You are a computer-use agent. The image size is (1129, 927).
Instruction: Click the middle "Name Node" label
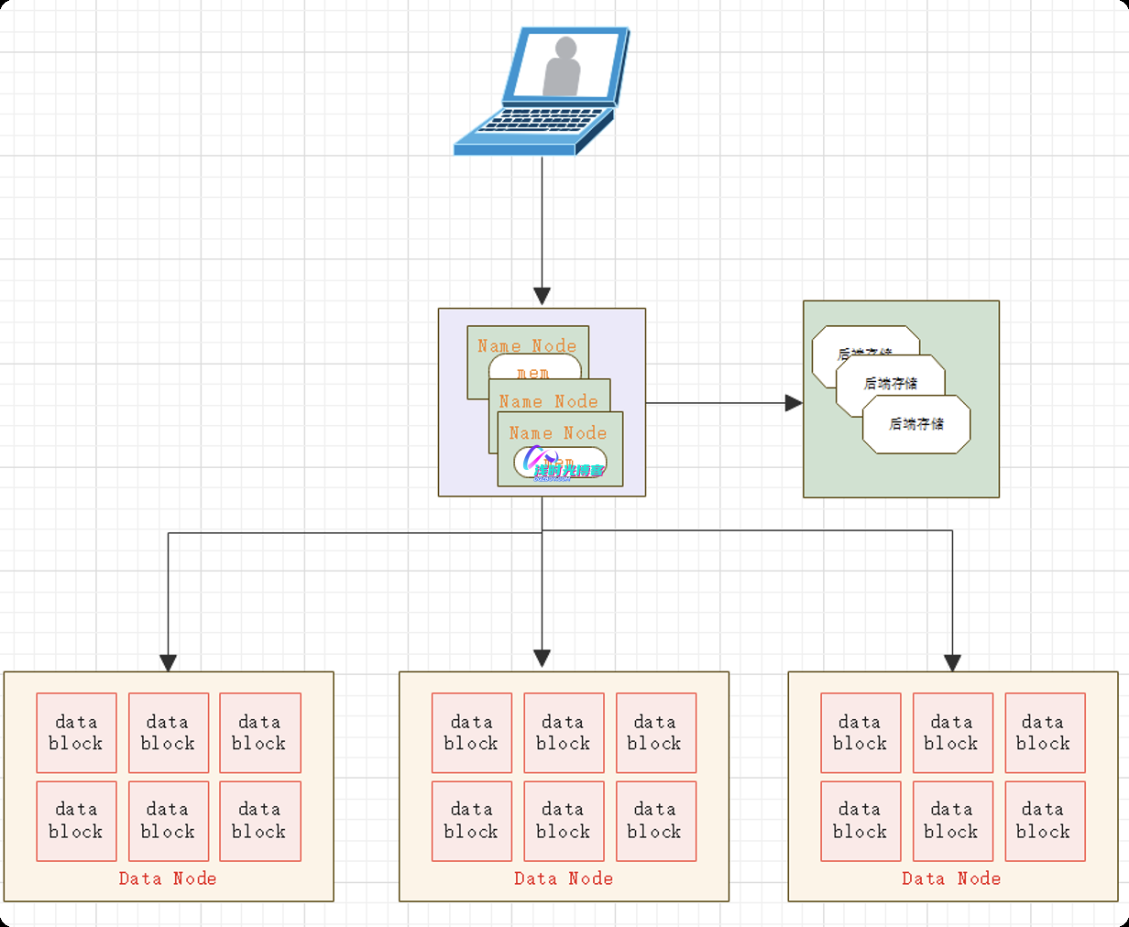[x=548, y=401]
